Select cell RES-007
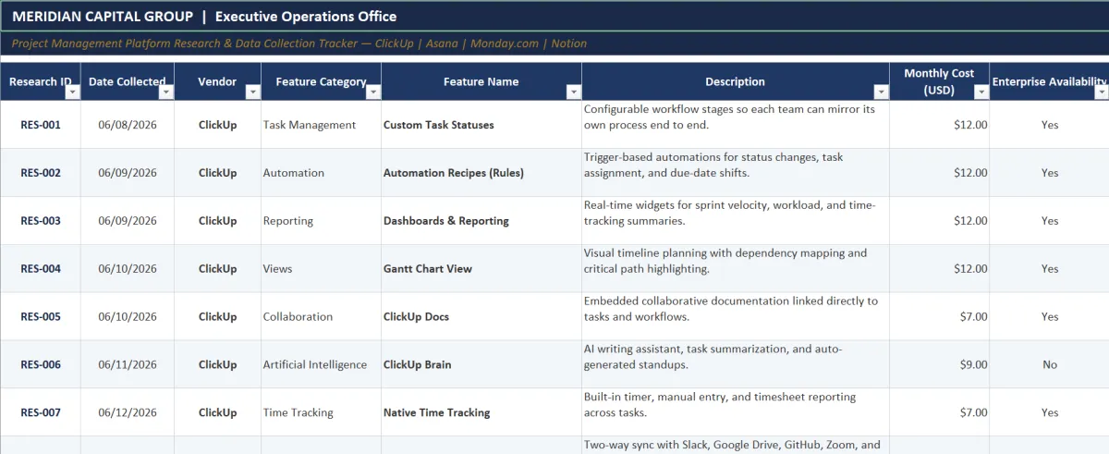 click(x=41, y=413)
